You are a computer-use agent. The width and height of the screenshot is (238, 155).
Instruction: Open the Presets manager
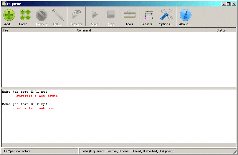[x=148, y=17]
